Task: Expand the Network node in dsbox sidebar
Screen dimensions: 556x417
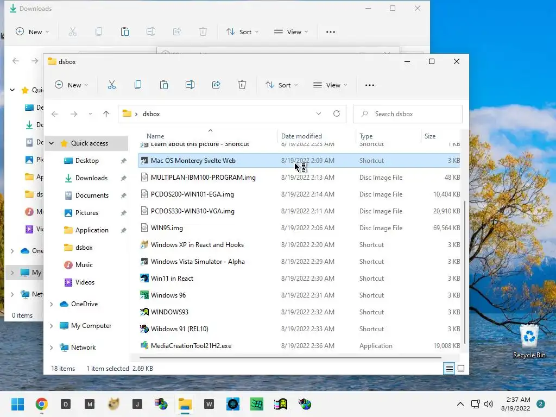Action: point(52,347)
